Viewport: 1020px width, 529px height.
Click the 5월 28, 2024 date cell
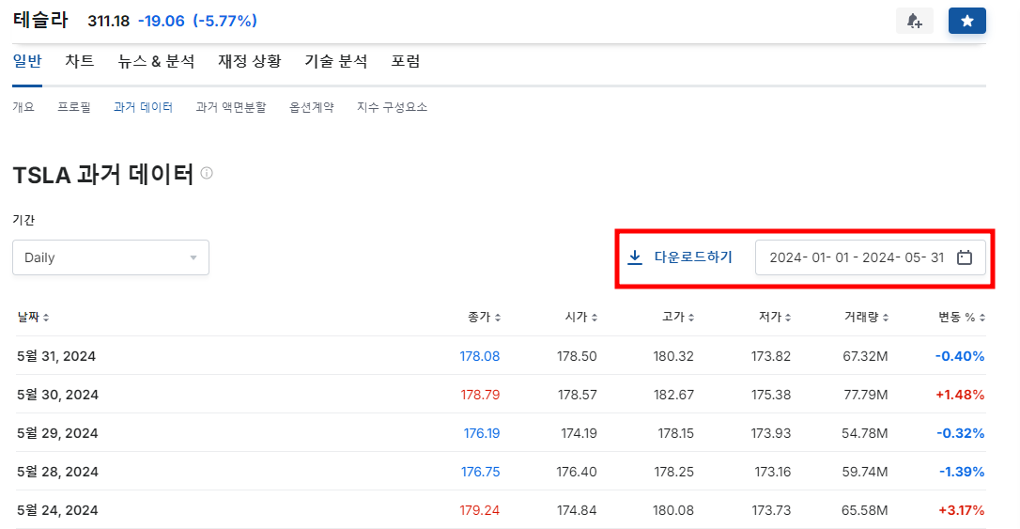(x=57, y=471)
